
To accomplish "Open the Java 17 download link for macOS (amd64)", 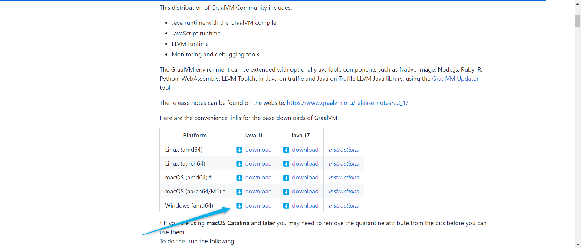I will (305, 177).
